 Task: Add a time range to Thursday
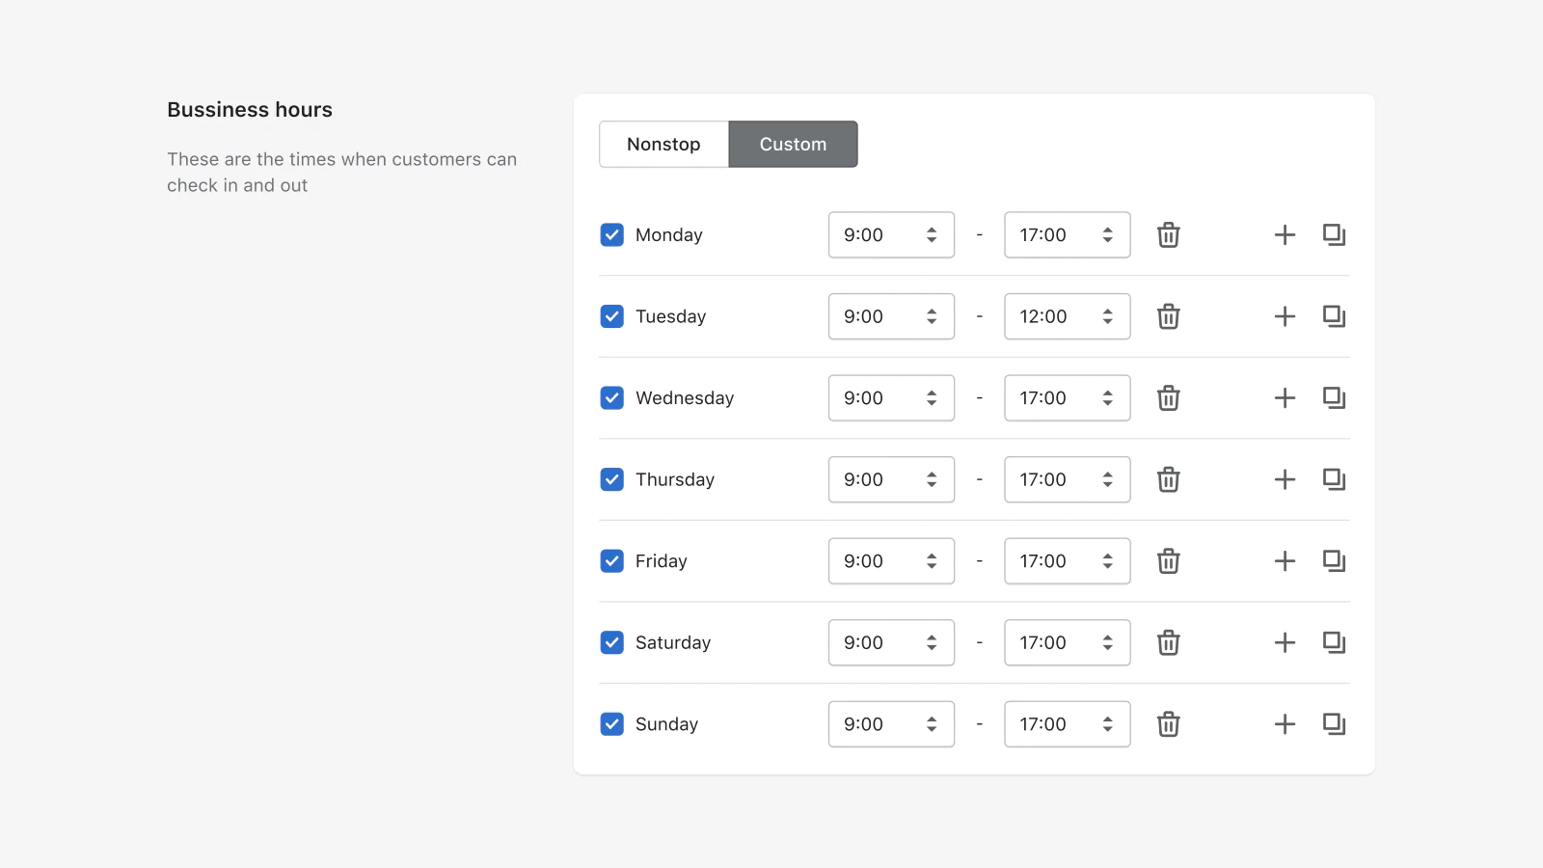[x=1285, y=479]
